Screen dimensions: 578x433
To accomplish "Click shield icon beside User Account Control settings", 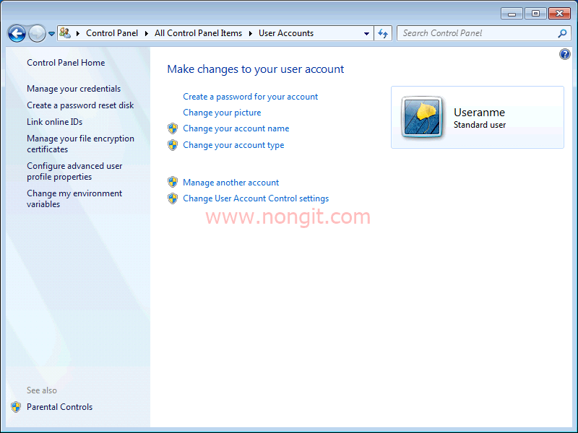I will (173, 198).
